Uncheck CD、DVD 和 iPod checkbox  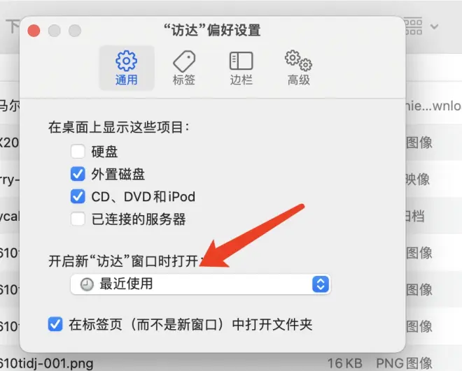pos(78,196)
